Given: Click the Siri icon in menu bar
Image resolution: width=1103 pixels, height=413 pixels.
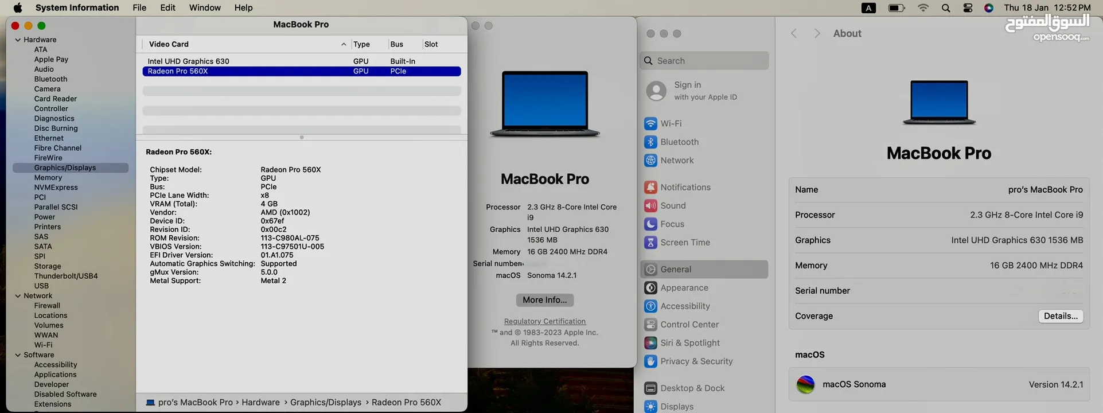Looking at the screenshot, I should click(989, 7).
